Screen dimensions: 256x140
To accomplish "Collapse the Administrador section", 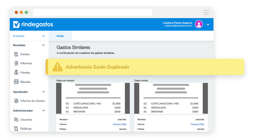I will [x=43, y=111].
